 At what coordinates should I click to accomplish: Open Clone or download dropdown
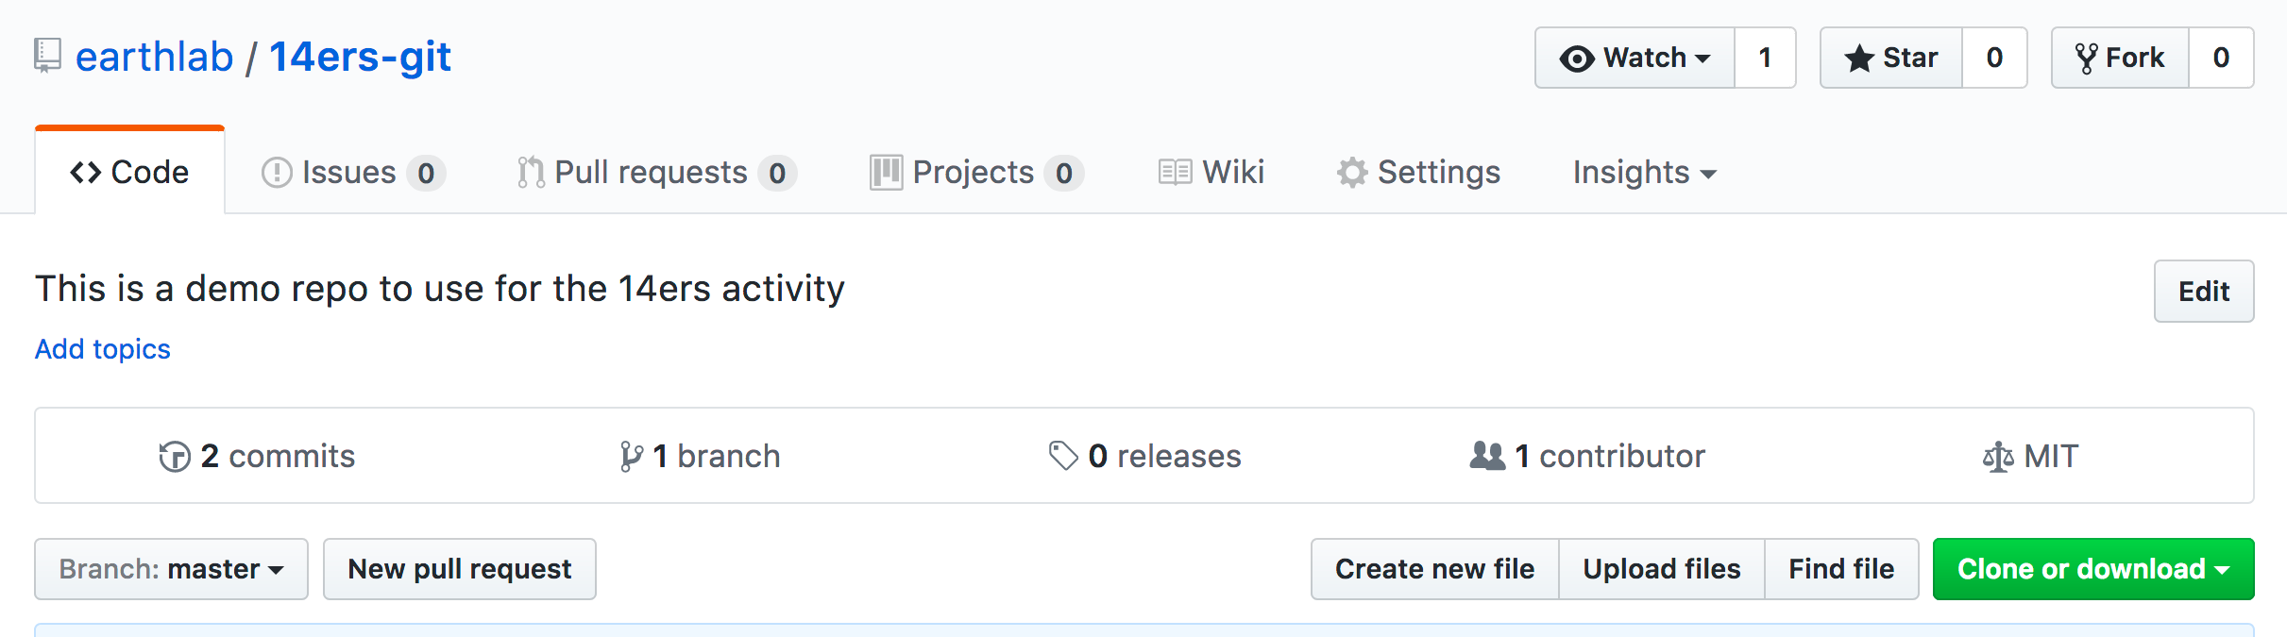pos(2093,569)
